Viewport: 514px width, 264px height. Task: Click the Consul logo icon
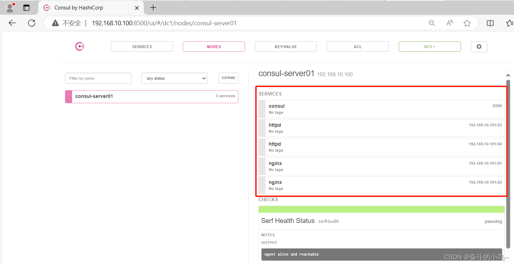pos(80,46)
